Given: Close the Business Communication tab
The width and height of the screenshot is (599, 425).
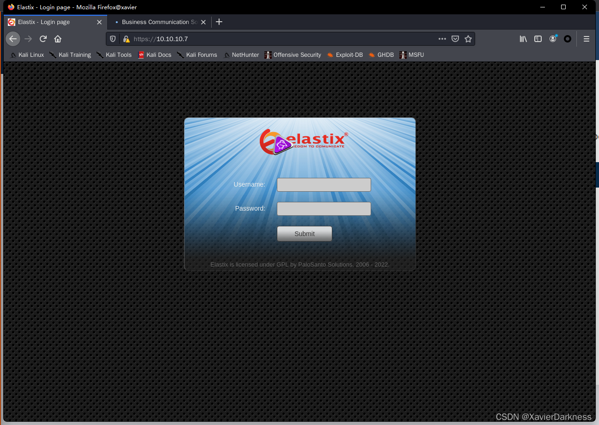Looking at the screenshot, I should (203, 22).
